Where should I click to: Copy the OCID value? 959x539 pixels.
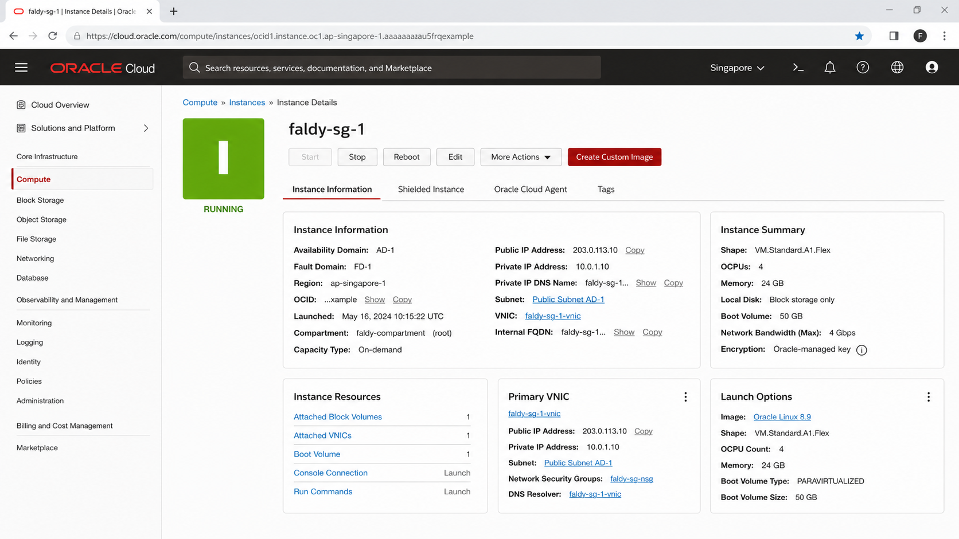pyautogui.click(x=402, y=300)
